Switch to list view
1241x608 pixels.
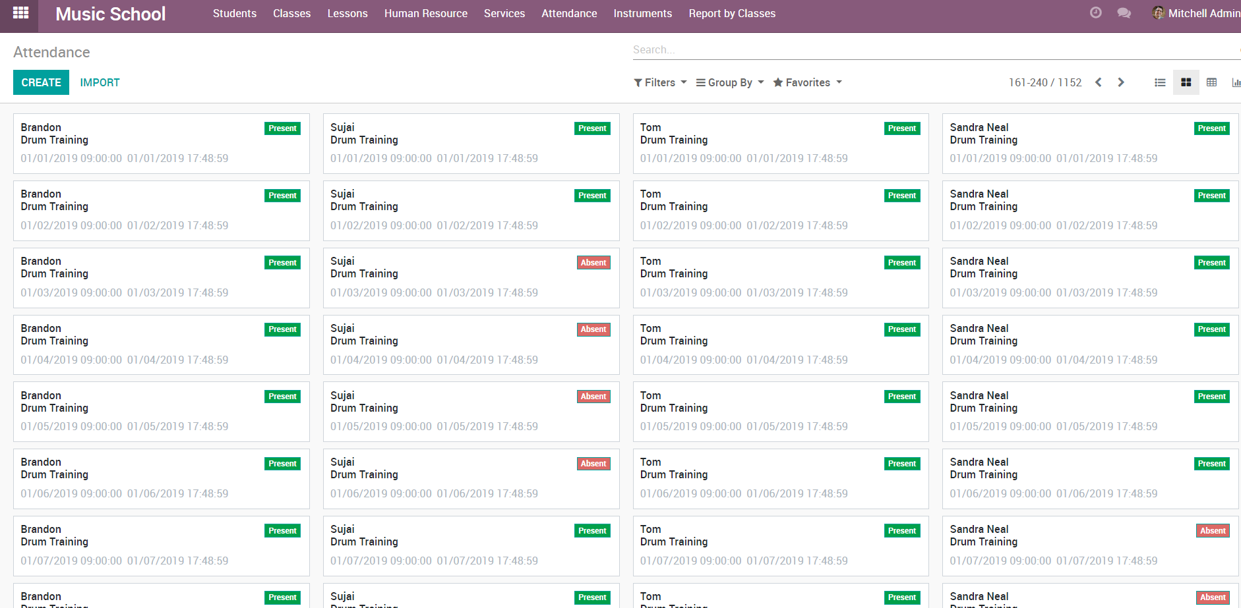click(x=1160, y=82)
